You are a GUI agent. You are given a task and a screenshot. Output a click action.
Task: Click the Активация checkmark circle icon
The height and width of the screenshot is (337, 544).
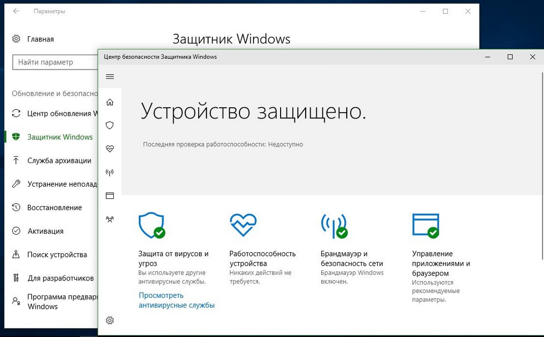coord(16,231)
